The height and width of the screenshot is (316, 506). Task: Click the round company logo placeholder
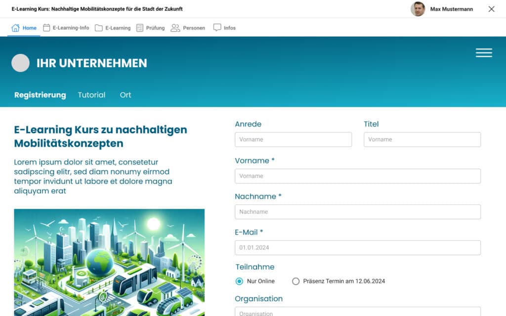[x=21, y=63]
